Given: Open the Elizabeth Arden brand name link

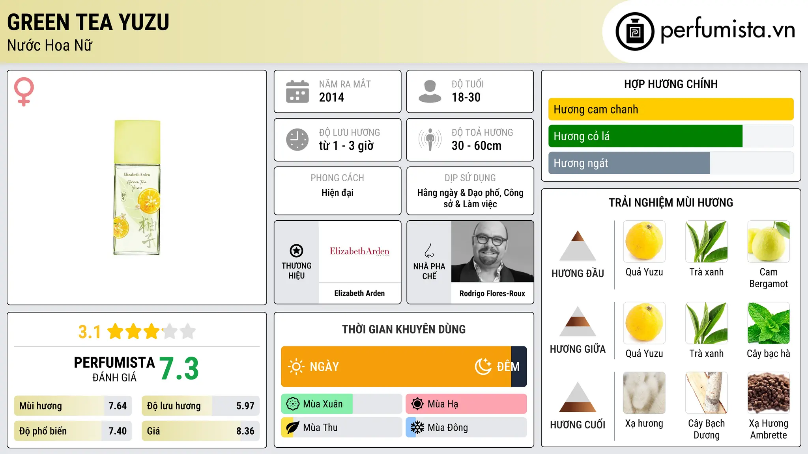Looking at the screenshot, I should click(359, 293).
